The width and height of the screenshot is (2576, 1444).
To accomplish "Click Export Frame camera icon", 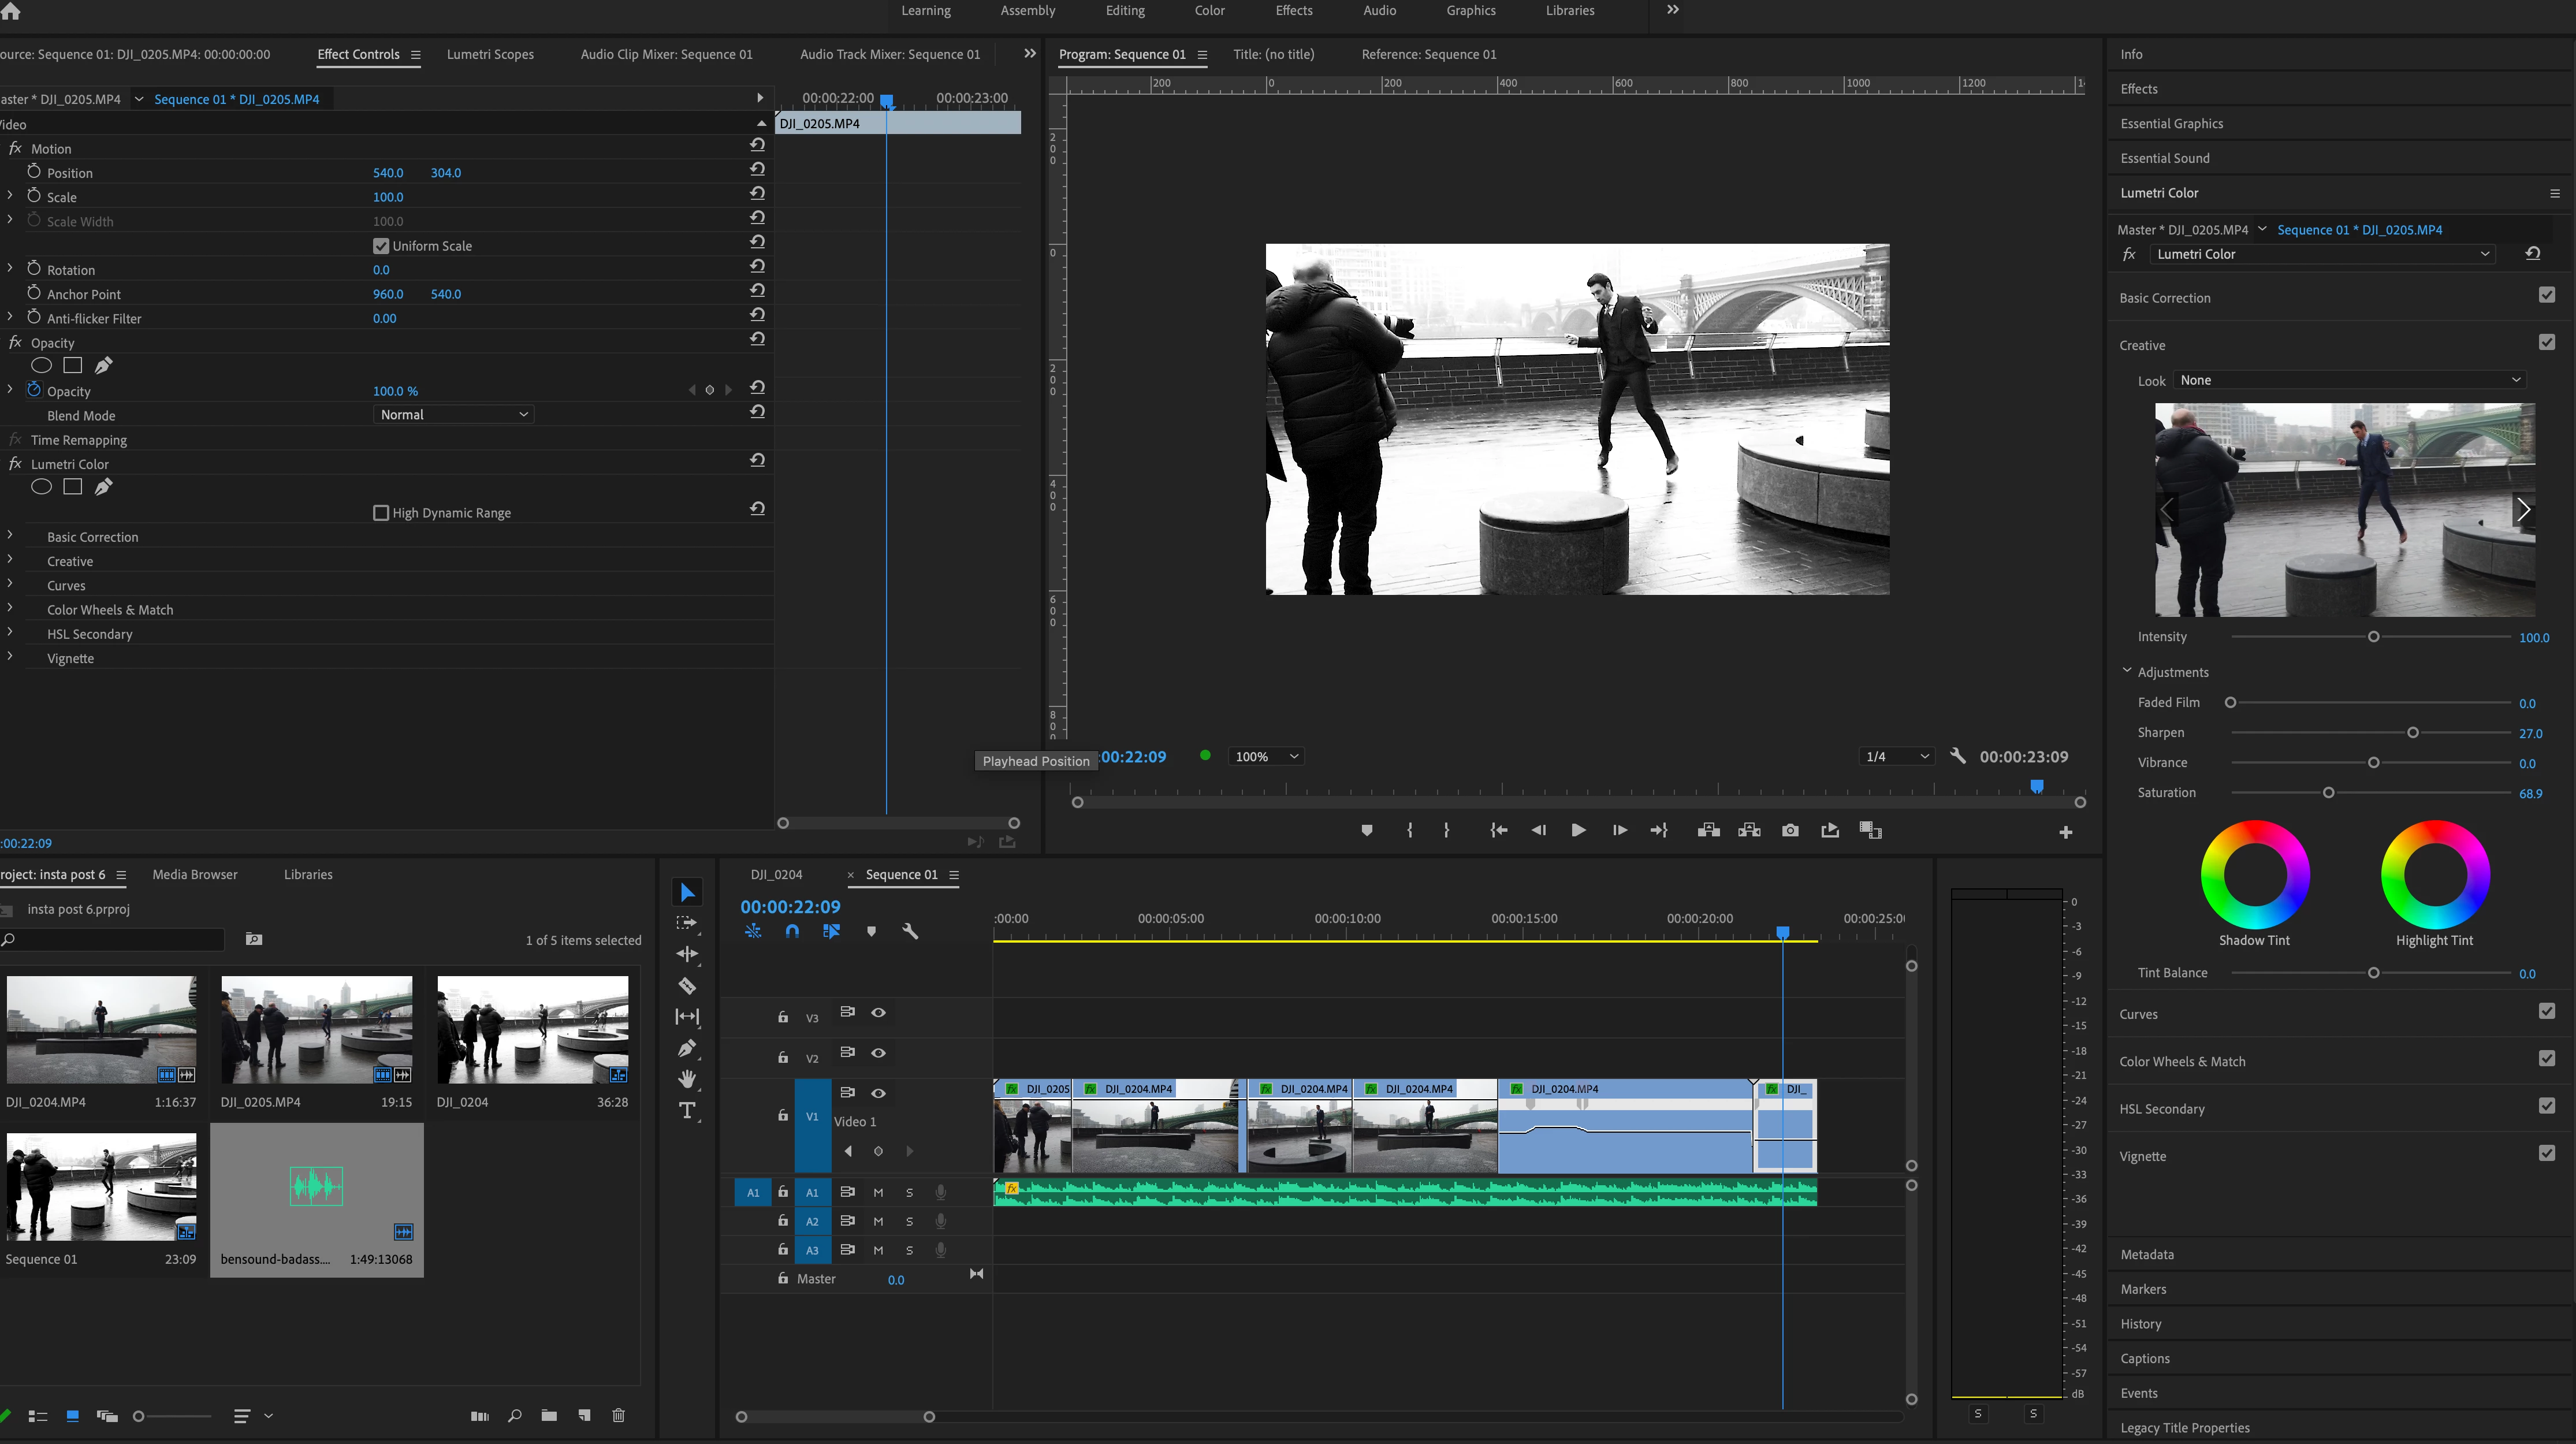I will 1790,831.
